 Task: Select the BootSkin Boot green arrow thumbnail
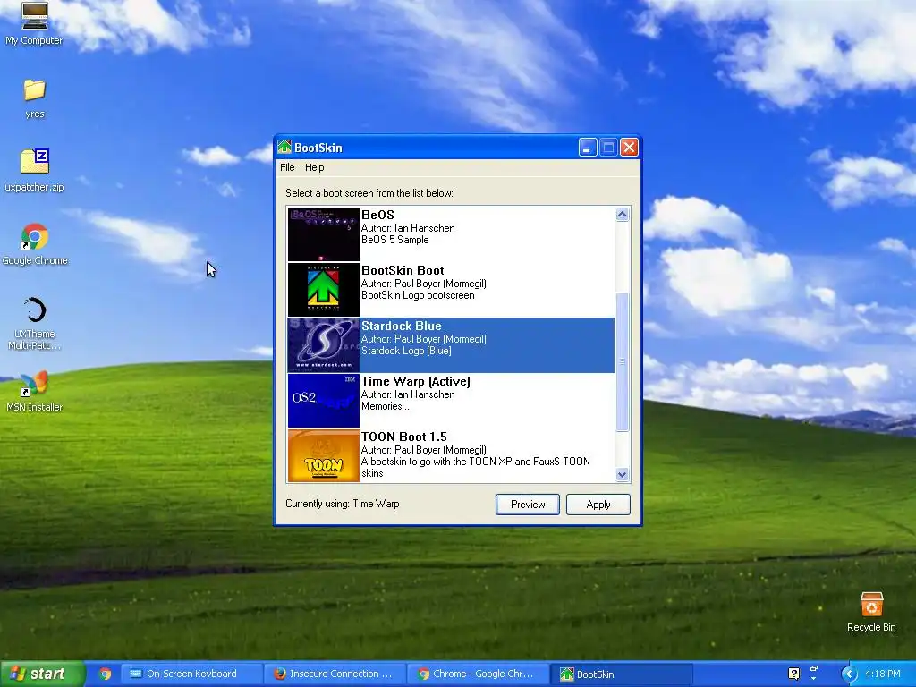pos(324,290)
